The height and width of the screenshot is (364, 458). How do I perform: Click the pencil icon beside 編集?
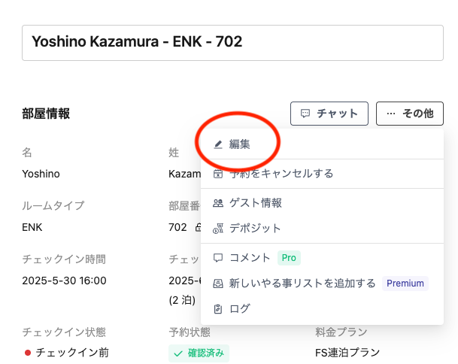(x=218, y=144)
